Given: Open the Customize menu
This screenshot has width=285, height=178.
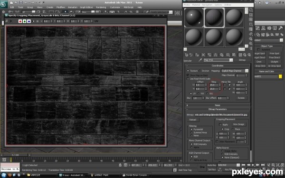Looking at the screenshot, I should point(115,7).
